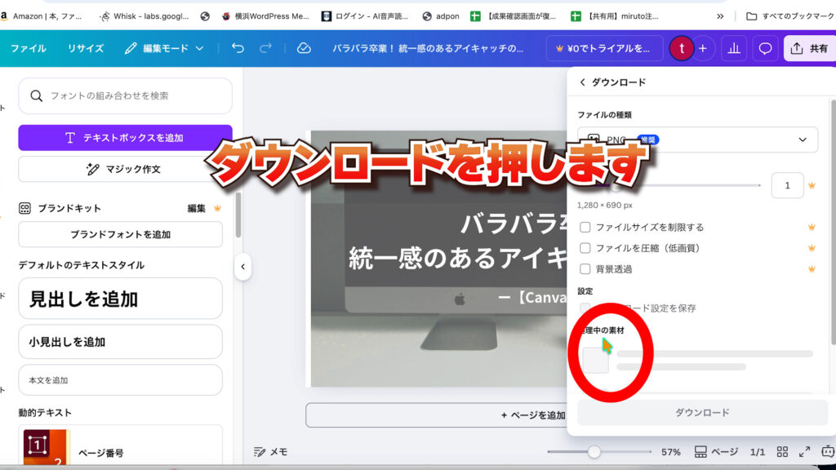Screen dimensions: 836x470
Task: Enable the file size limit checkbox
Action: point(585,227)
